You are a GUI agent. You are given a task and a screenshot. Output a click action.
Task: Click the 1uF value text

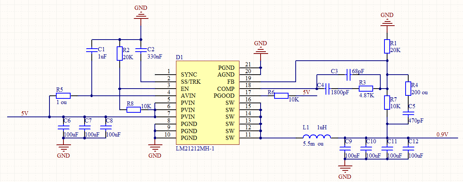[x=102, y=57]
